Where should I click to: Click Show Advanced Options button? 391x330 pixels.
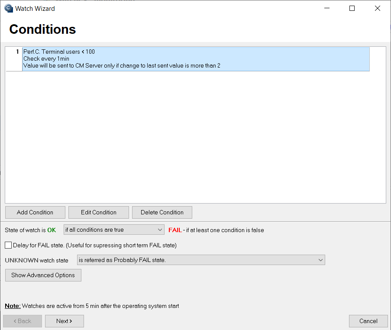pyautogui.click(x=43, y=275)
